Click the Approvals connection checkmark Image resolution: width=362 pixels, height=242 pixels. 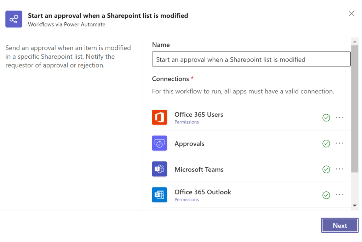(326, 144)
